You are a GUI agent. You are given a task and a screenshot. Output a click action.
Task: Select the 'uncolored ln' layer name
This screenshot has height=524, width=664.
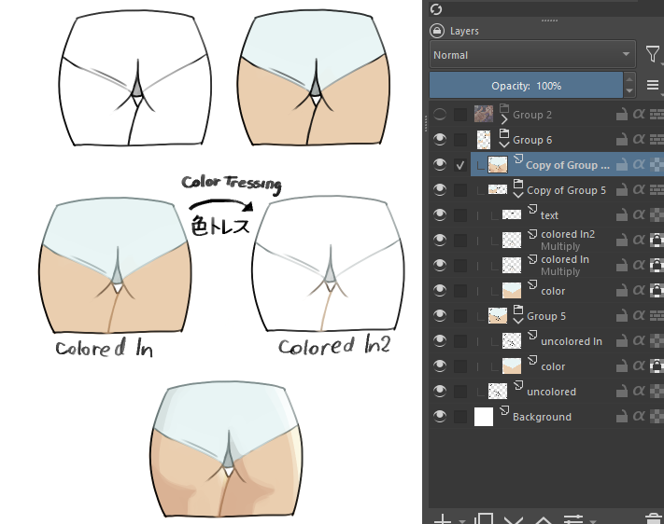click(x=572, y=341)
